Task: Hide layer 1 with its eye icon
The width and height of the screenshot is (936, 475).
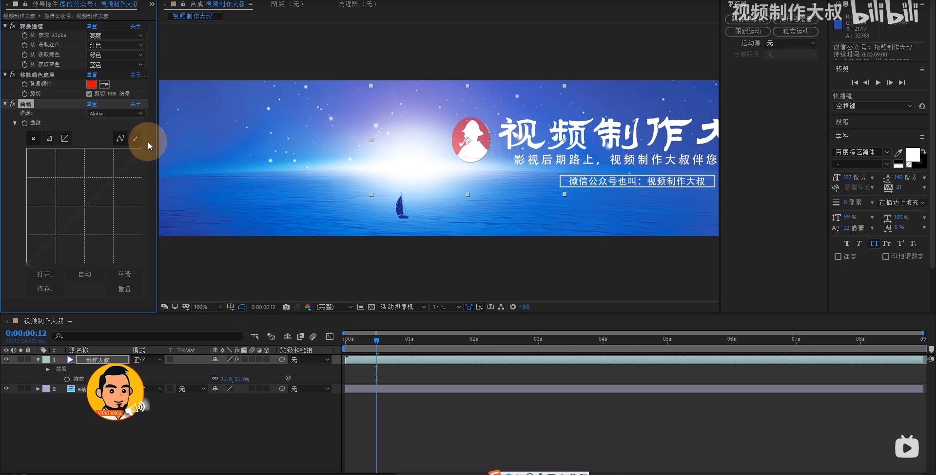Action: [x=6, y=360]
